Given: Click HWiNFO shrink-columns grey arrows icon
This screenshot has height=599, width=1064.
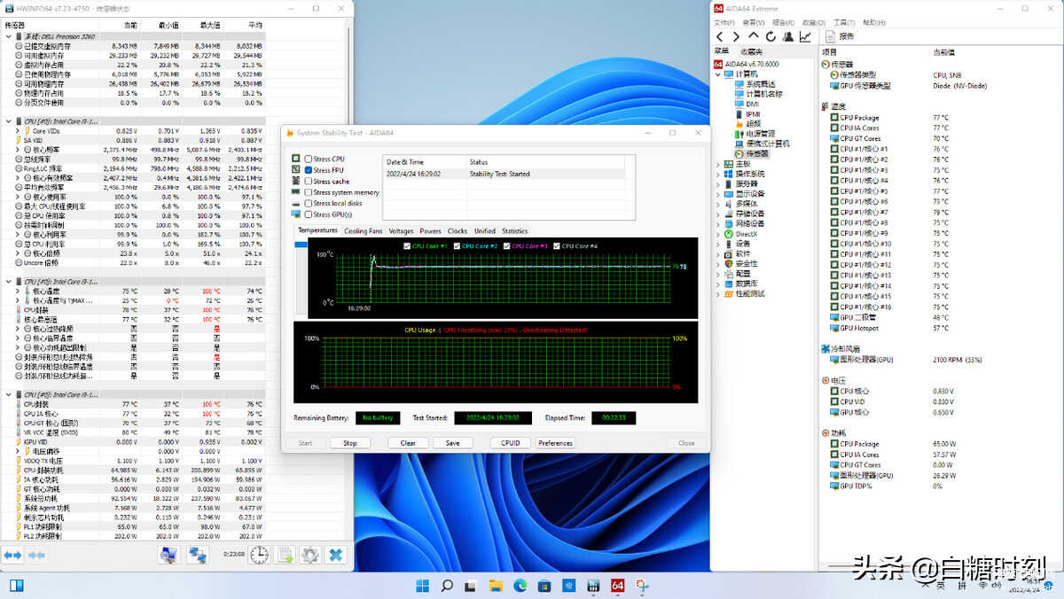Looking at the screenshot, I should click(x=36, y=555).
